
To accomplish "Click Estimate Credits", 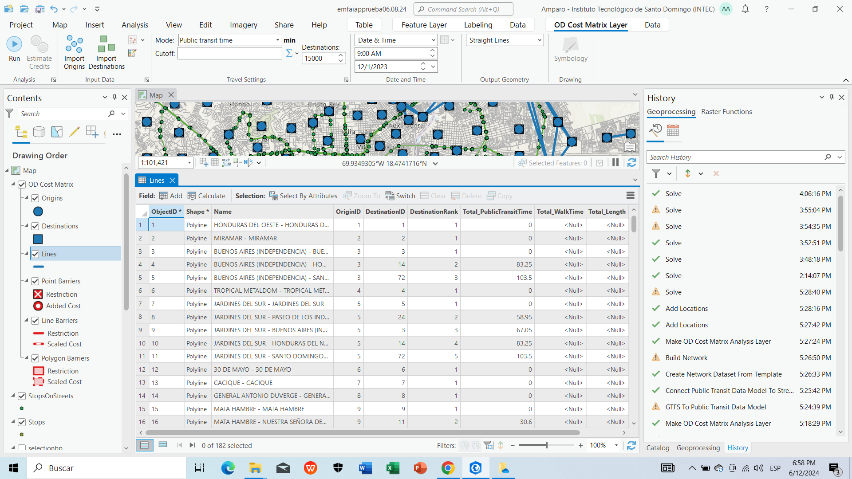I will tap(39, 52).
